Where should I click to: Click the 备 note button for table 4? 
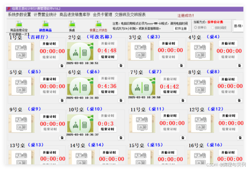point(240,66)
